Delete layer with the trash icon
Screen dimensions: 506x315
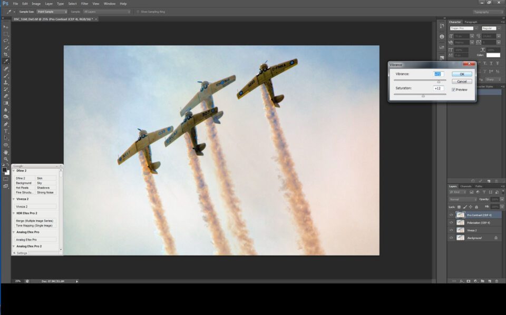tap(497, 281)
